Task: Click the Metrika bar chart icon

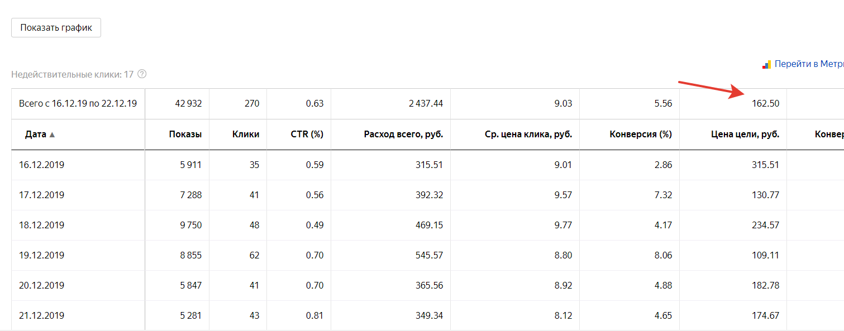Action: tap(766, 65)
